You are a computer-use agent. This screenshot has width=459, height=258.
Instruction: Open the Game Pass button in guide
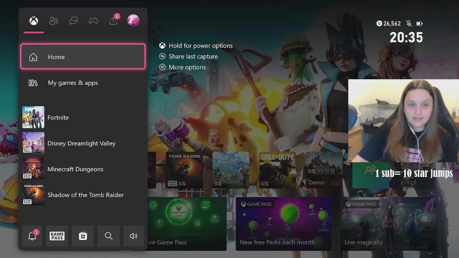click(57, 236)
